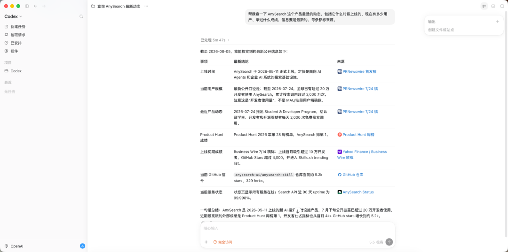
Task: Click the anysearch-ai/anysearch-skill code text
Action: 264,175
